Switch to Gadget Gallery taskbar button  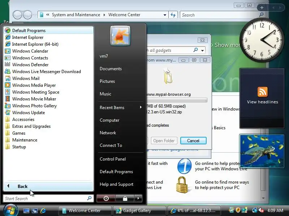click(140, 211)
